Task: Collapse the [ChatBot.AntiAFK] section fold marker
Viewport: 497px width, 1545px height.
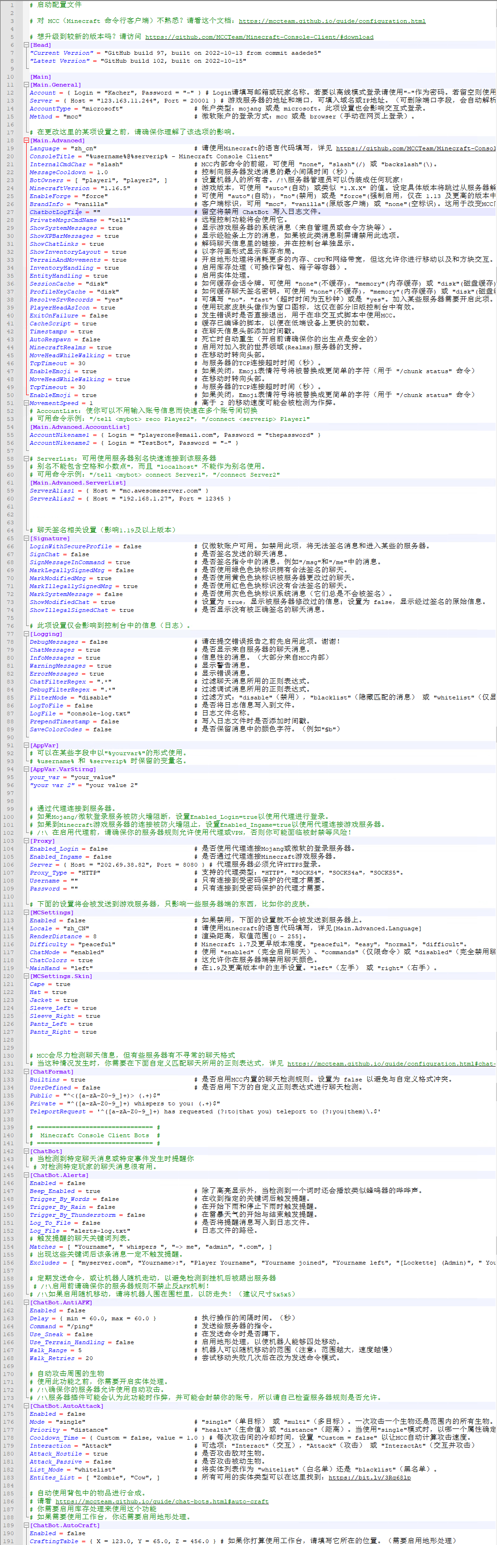Action: (x=26, y=1302)
